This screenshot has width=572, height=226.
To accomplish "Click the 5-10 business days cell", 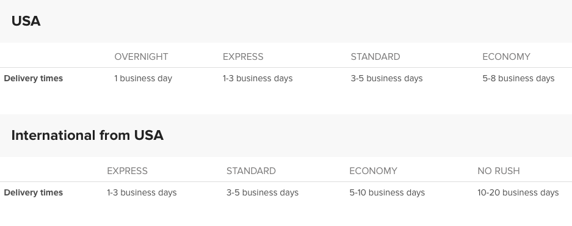I will [x=387, y=193].
